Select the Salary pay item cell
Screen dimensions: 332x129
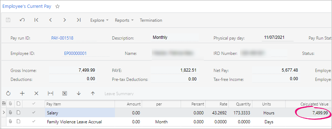80,113
